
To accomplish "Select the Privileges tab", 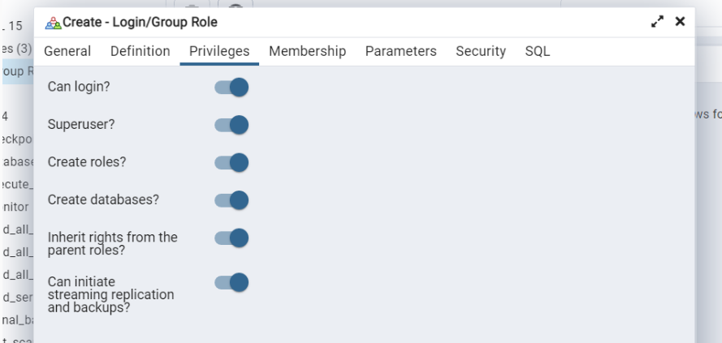I will coord(219,51).
